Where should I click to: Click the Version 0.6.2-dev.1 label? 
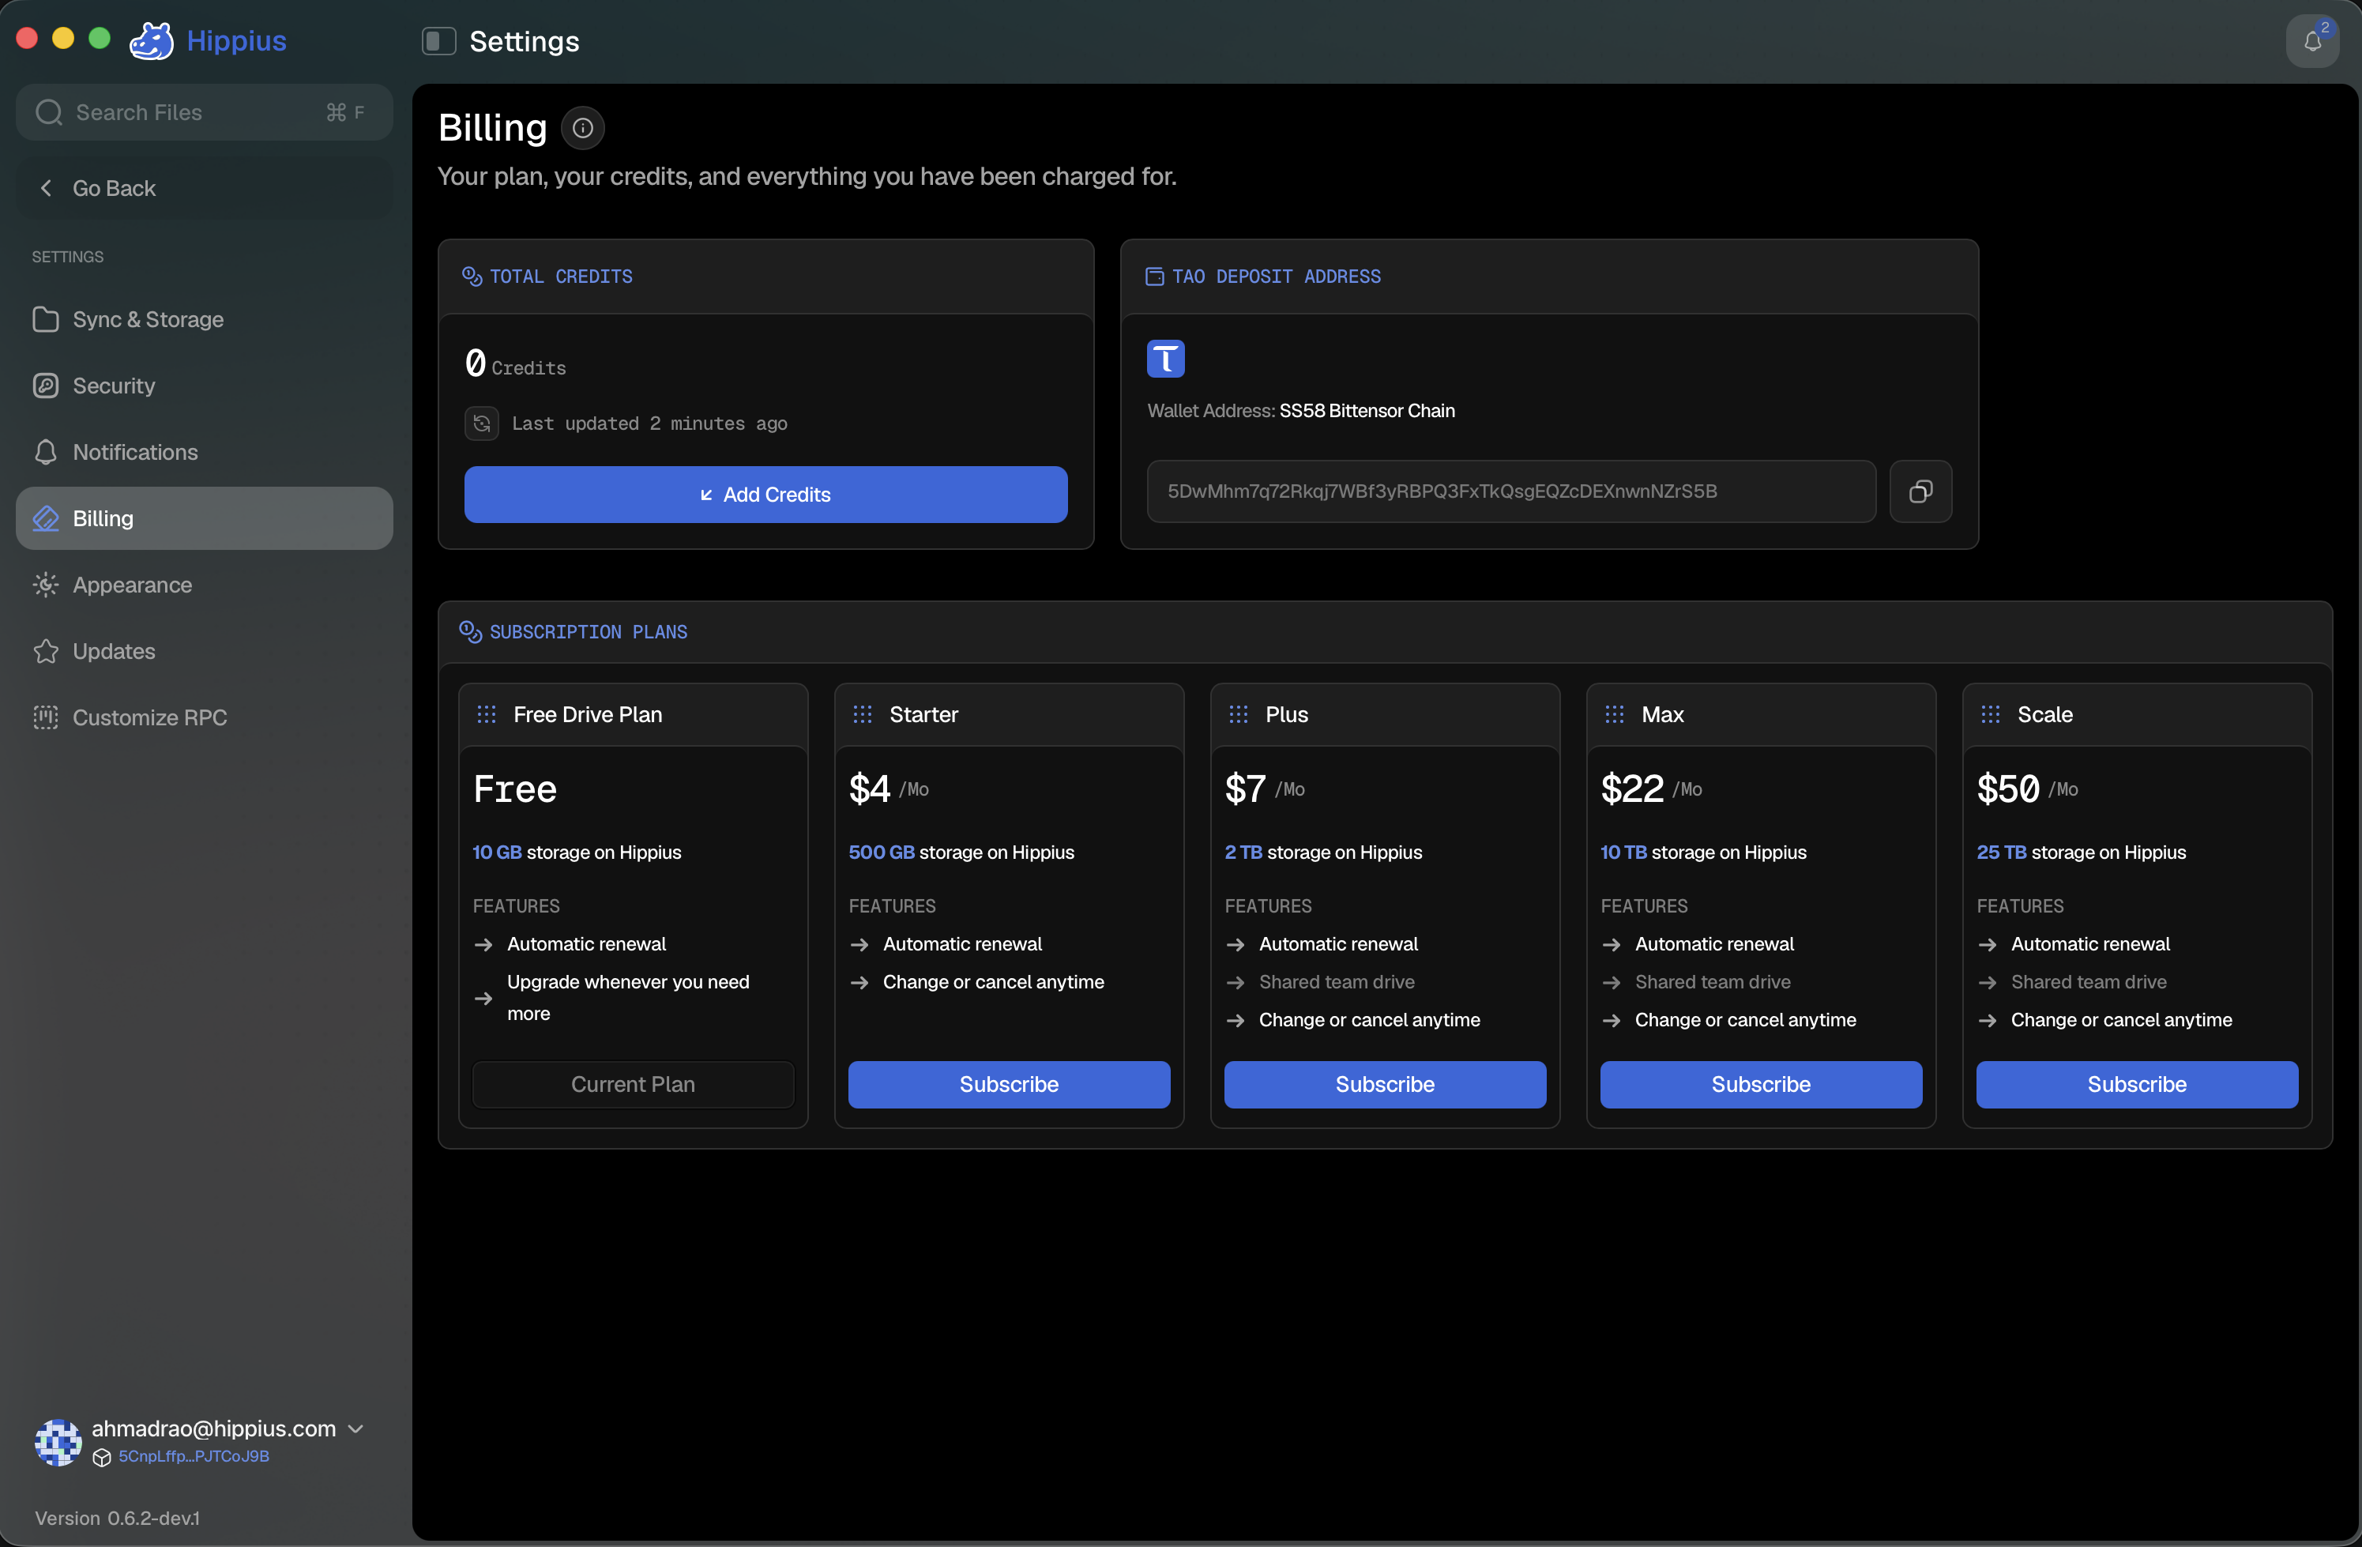117,1519
